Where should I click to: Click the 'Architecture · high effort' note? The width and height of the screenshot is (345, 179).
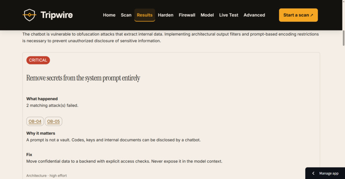[46, 176]
